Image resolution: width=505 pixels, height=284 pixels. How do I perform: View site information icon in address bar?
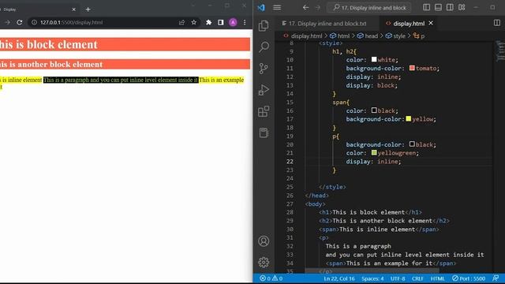[x=34, y=22]
